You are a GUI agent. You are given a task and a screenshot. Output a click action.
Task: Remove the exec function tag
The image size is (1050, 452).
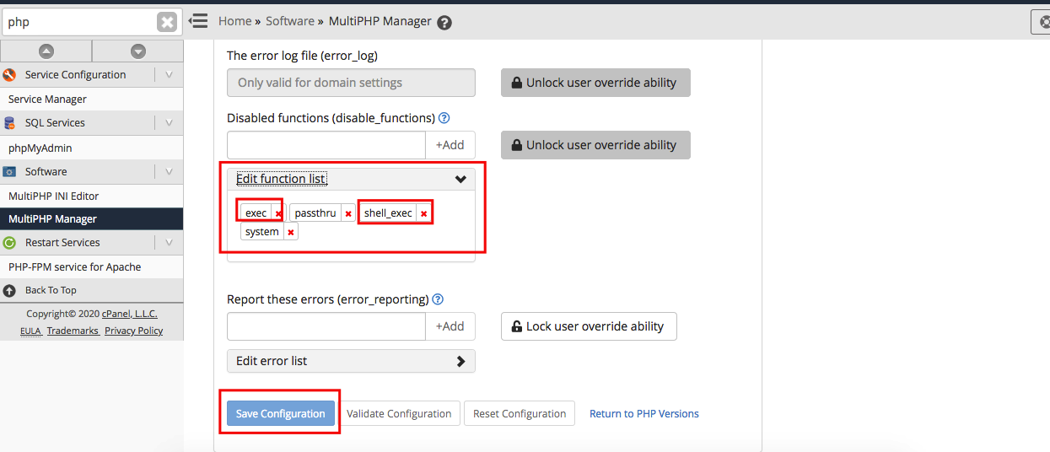pos(278,213)
